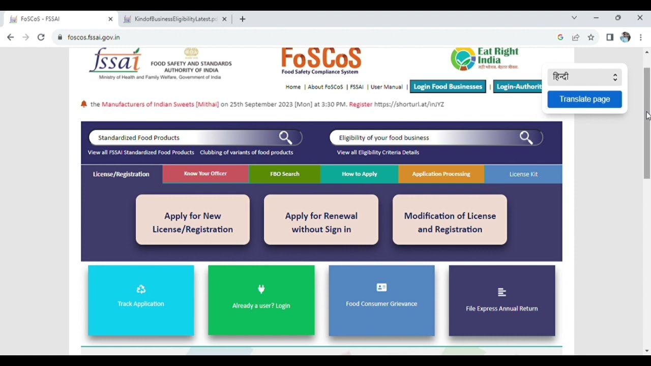The height and width of the screenshot is (366, 651).
Task: Click the share page icon
Action: coord(576,37)
